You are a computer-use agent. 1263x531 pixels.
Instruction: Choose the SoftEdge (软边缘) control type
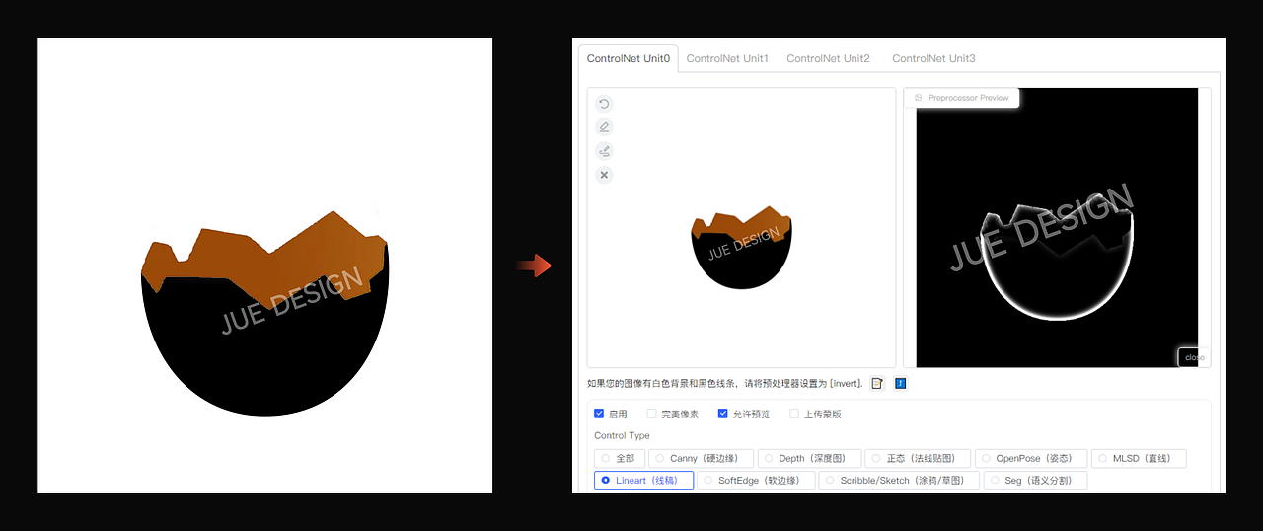point(756,481)
